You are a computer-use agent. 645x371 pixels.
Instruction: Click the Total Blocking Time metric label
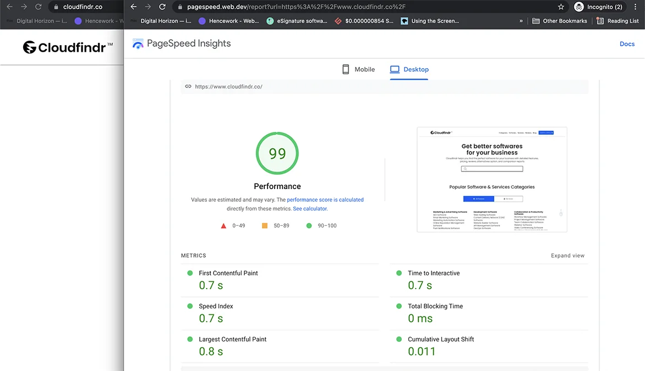(435, 306)
